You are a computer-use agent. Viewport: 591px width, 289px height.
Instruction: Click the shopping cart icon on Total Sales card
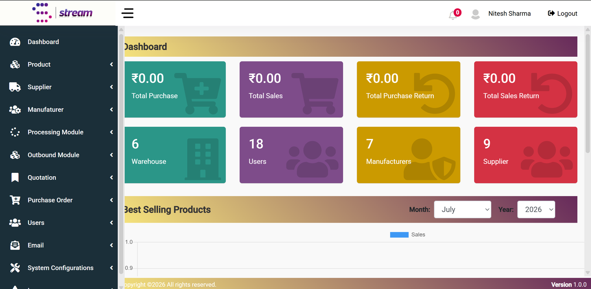tap(315, 93)
